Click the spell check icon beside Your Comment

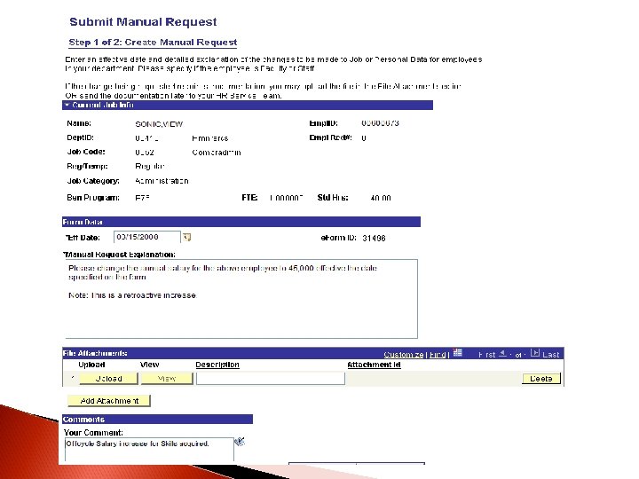(240, 442)
